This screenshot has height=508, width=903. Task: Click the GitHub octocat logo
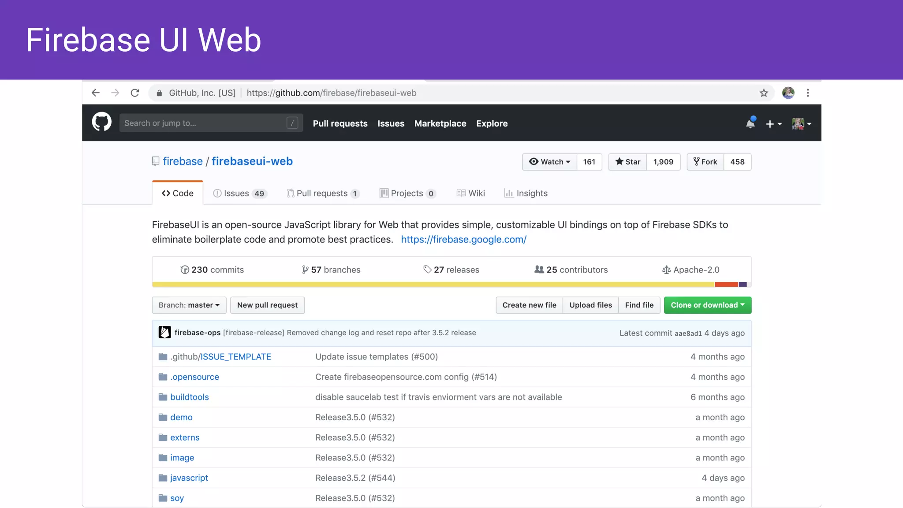pos(101,122)
